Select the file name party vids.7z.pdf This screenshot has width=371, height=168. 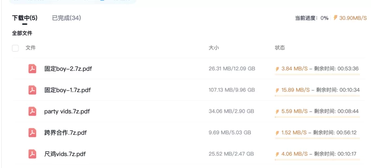[67, 111]
